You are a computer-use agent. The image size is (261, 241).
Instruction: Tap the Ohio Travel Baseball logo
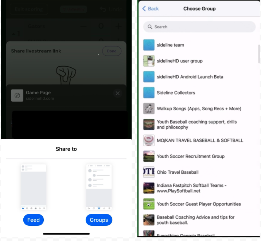point(149,172)
